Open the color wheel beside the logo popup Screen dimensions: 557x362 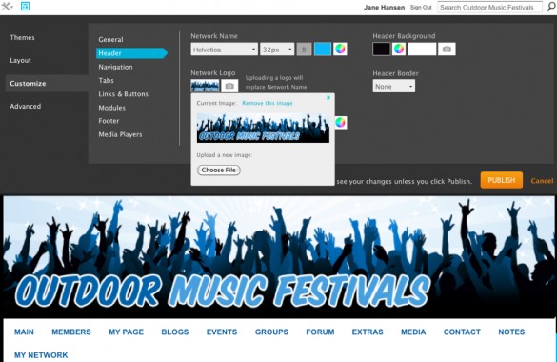(x=340, y=123)
